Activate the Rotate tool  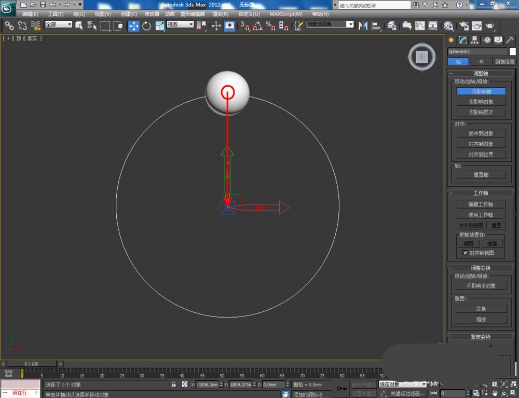coord(146,25)
